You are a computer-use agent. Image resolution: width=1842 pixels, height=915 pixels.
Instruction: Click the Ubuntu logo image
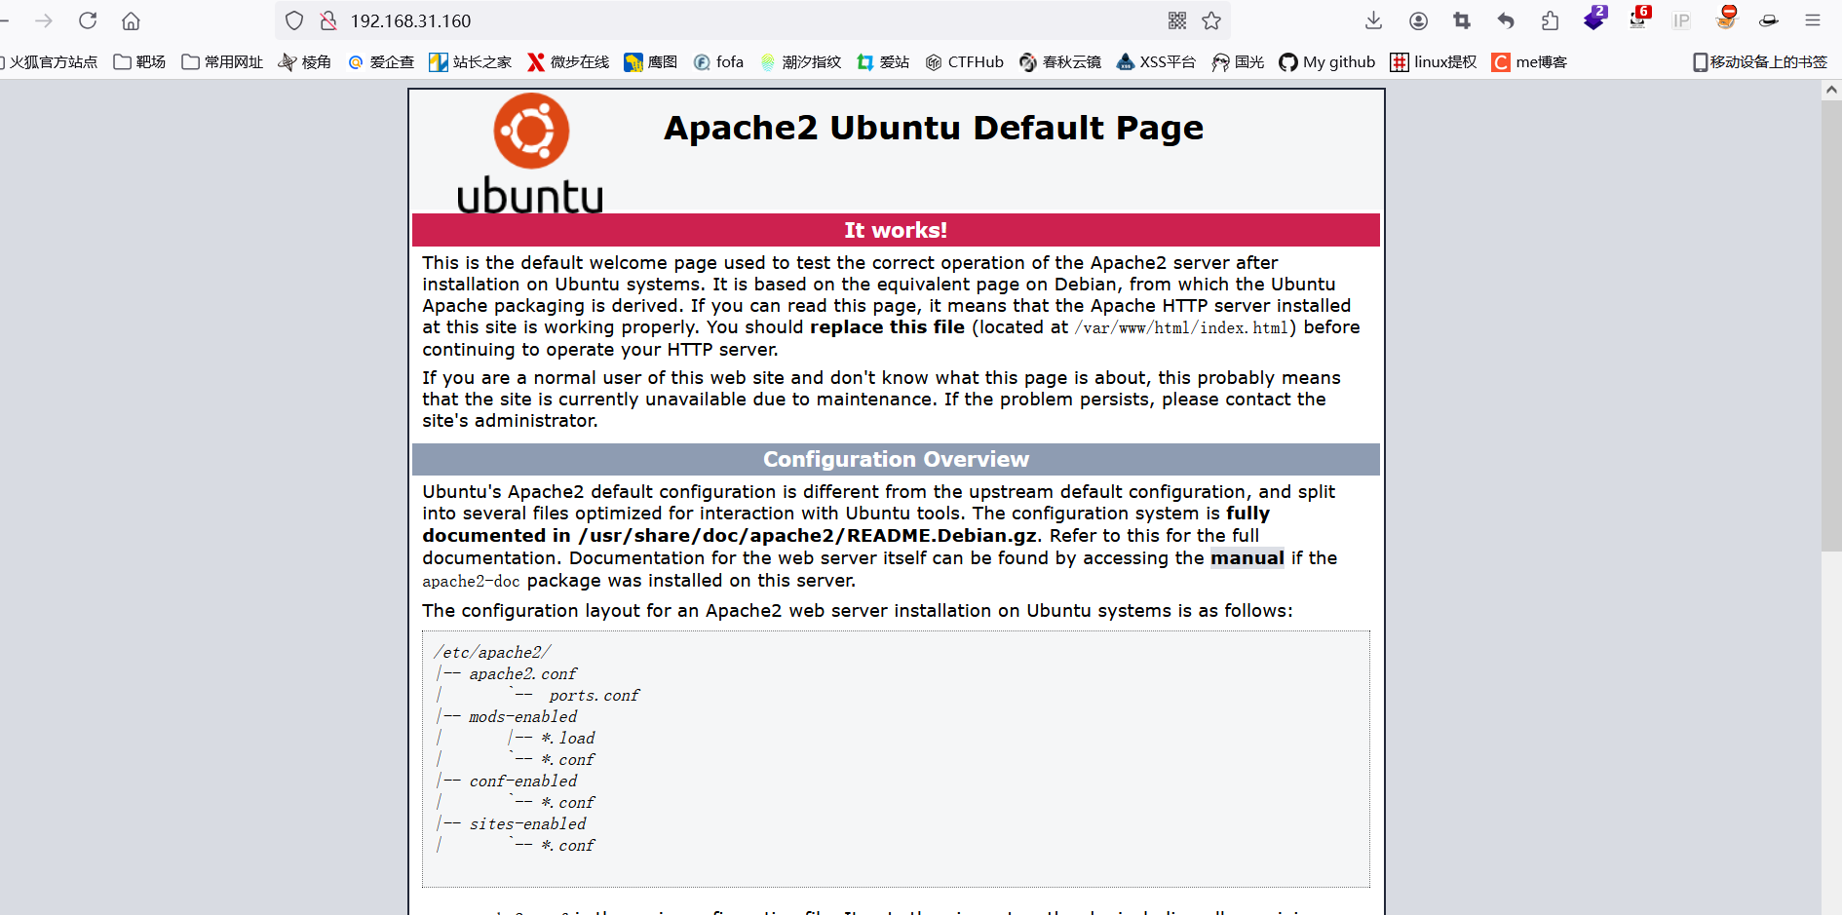(x=531, y=154)
